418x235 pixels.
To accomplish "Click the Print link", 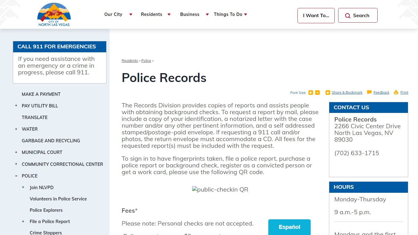I will 404,92.
